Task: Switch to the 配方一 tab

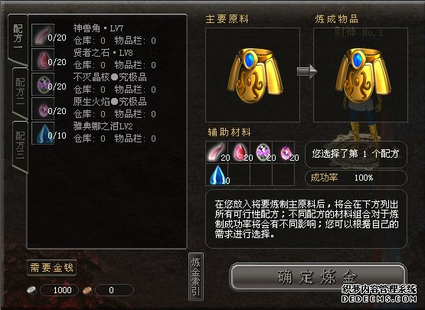Action: [x=18, y=38]
